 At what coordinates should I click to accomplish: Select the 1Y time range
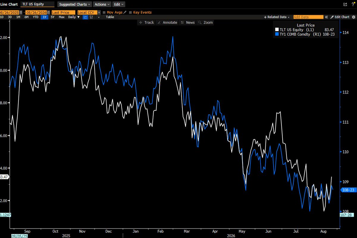point(45,17)
